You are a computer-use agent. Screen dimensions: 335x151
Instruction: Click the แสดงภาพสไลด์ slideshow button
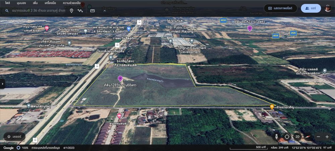tap(280, 8)
